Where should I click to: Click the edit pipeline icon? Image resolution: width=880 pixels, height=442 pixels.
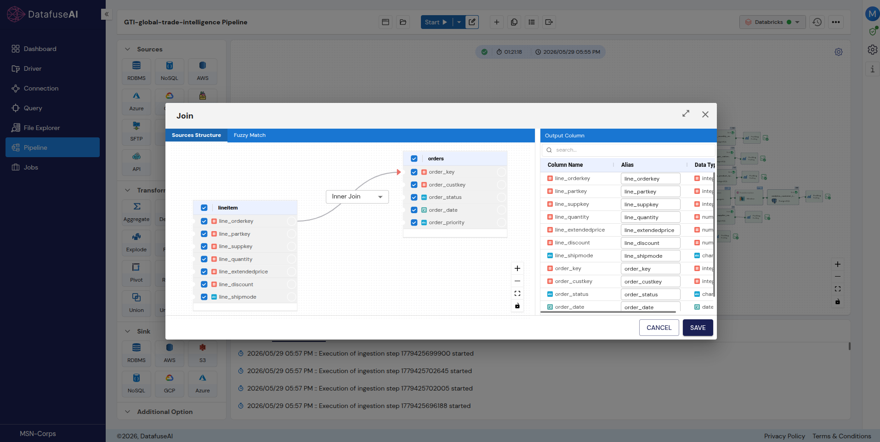(472, 22)
